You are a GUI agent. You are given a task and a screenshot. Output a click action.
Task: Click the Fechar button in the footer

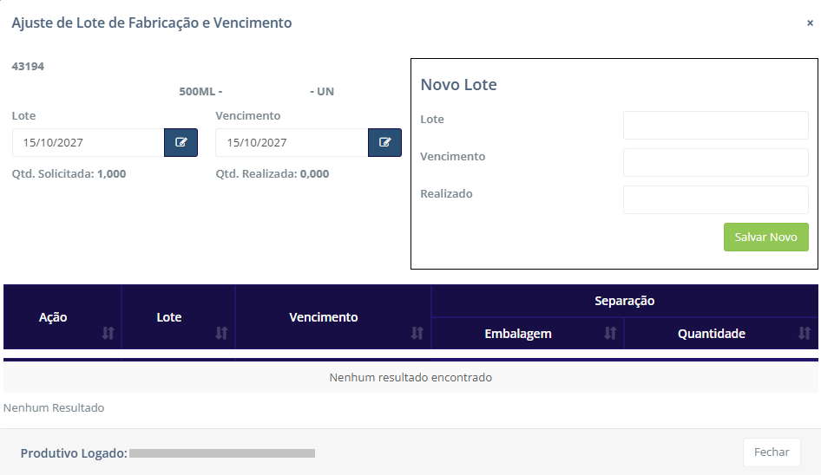(771, 452)
